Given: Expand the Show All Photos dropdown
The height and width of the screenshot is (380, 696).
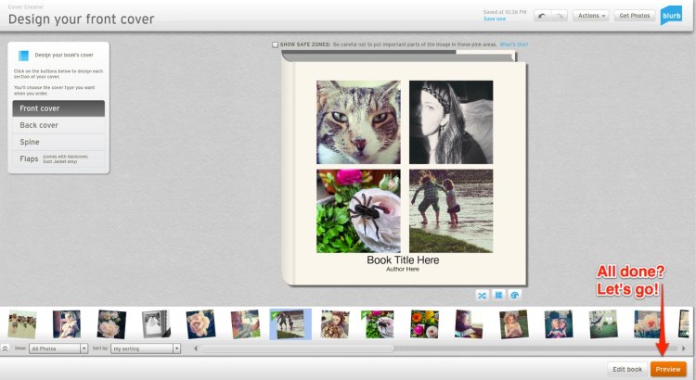Looking at the screenshot, I should [58, 348].
